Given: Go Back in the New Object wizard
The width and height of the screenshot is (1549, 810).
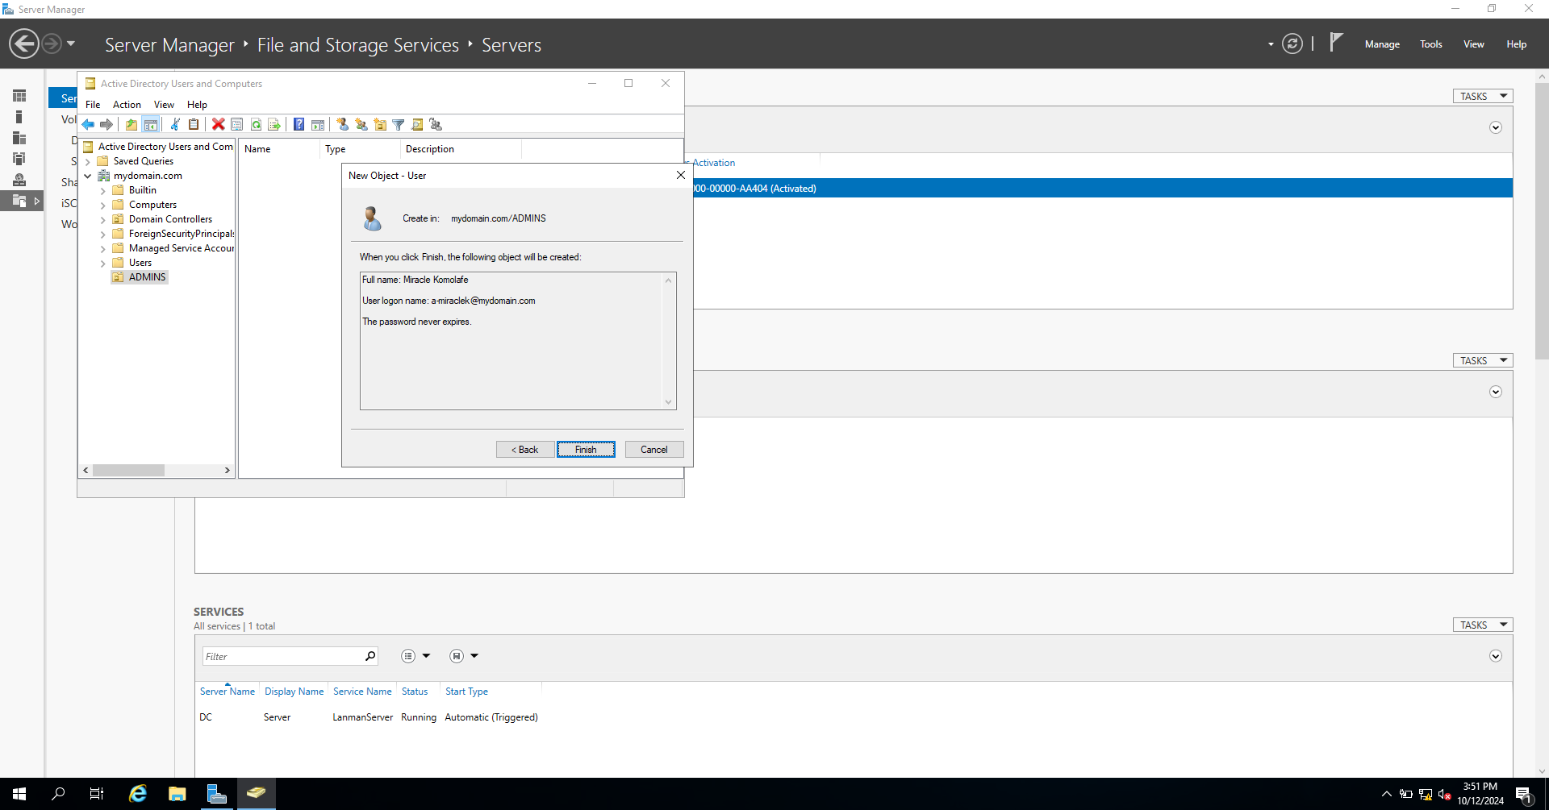Looking at the screenshot, I should coord(524,449).
